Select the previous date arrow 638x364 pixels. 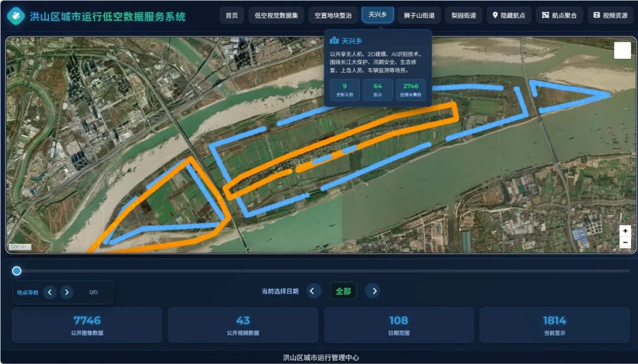314,291
